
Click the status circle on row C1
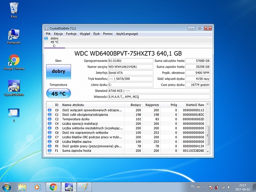pos(50,115)
